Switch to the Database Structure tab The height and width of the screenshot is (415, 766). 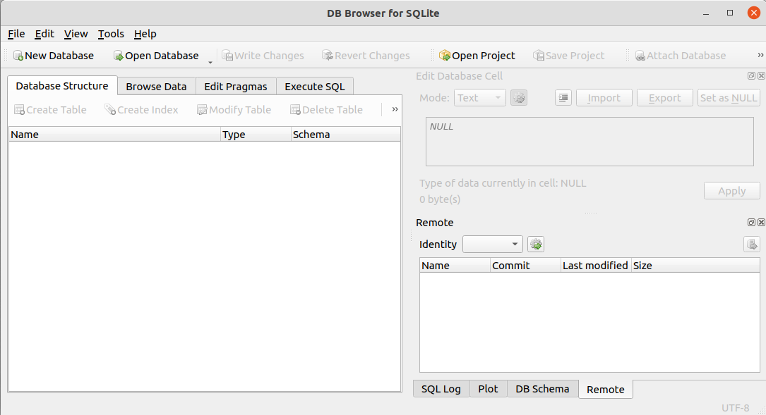tap(62, 86)
